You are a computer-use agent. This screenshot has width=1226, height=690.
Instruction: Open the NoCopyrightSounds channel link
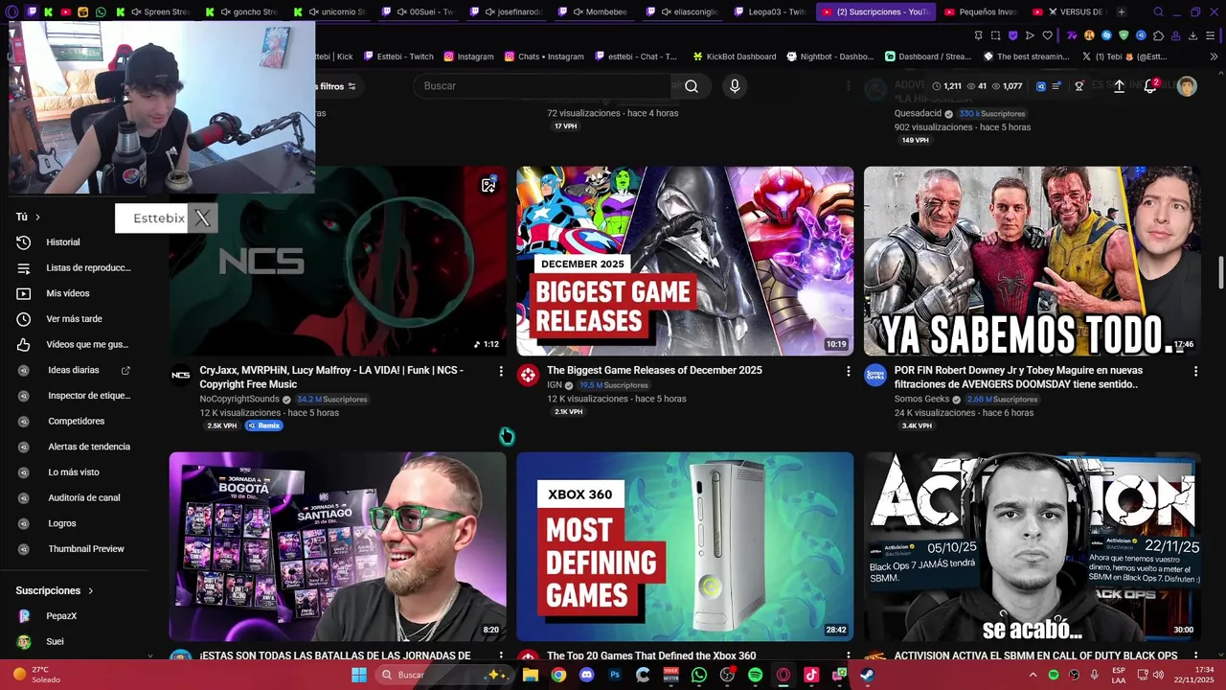239,399
